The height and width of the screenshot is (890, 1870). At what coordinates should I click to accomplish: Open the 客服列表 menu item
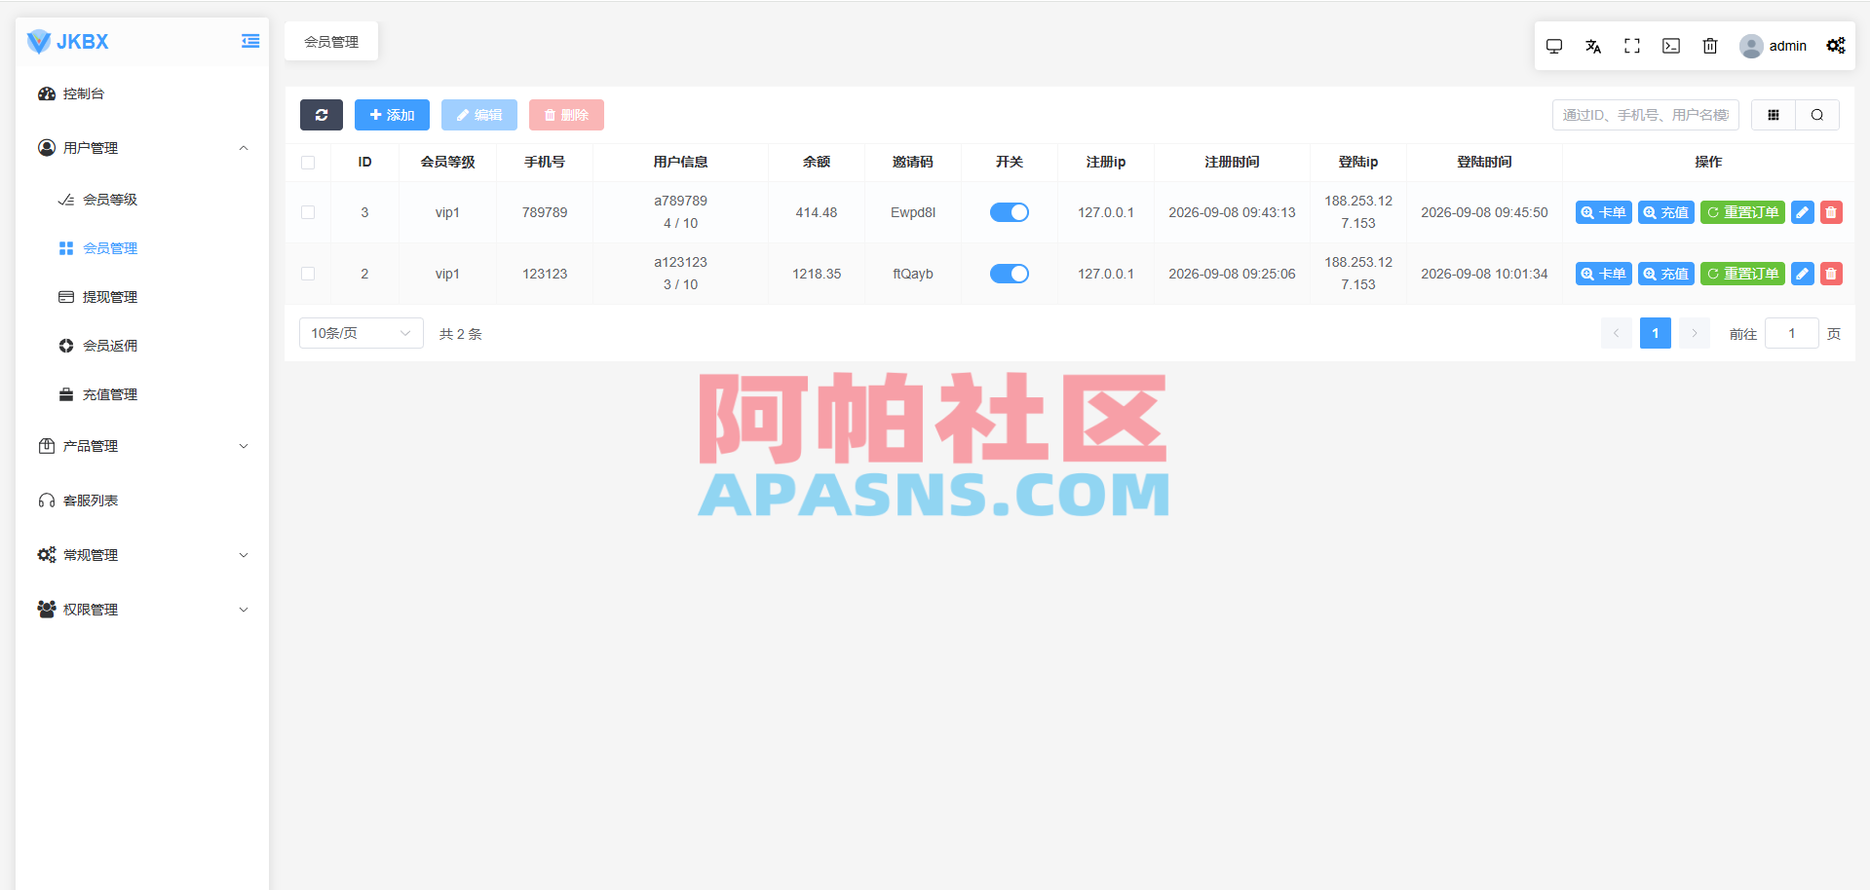(x=142, y=501)
